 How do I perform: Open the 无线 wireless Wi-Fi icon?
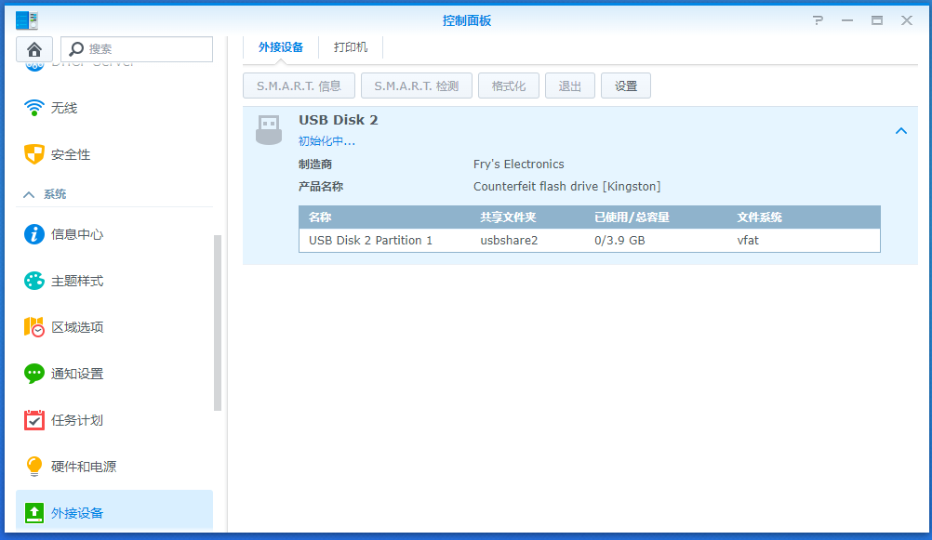point(33,108)
